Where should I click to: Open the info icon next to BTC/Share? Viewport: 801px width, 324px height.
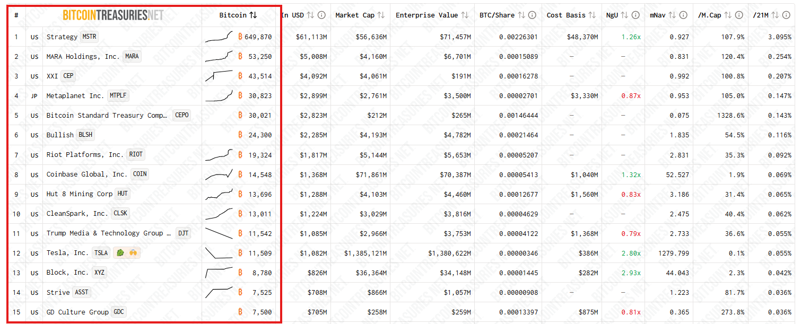point(532,15)
